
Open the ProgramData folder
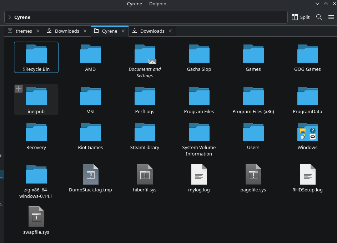pos(308,96)
